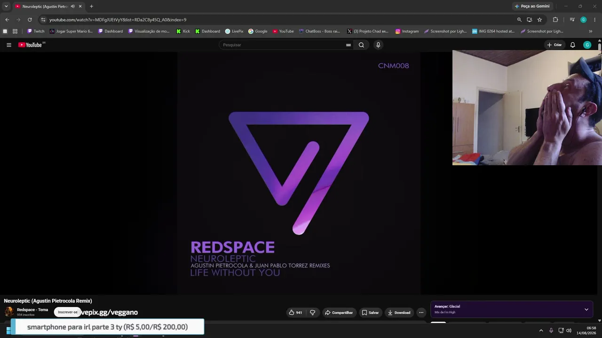Open the media control icon in toolbar
This screenshot has width=602, height=338.
click(x=572, y=20)
